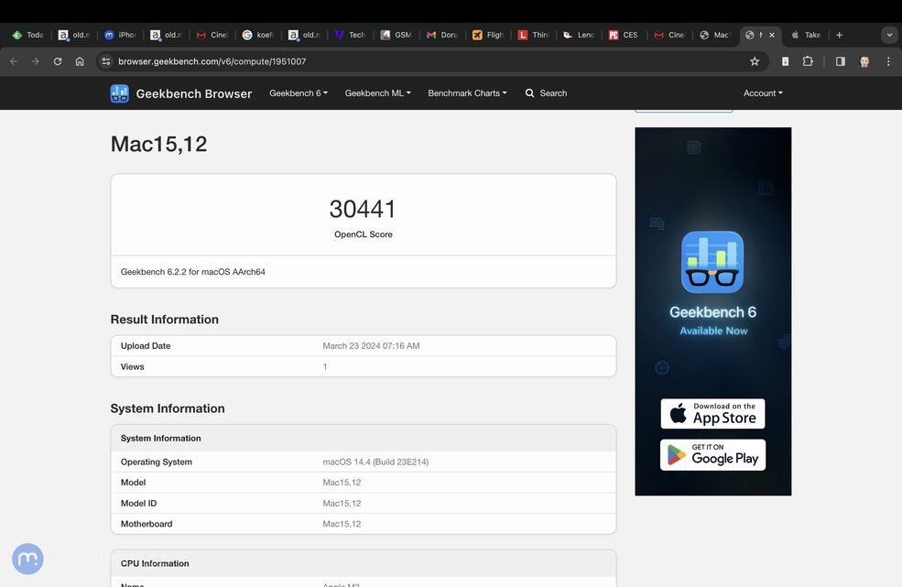Go to the browser home page icon
902x587 pixels.
point(80,61)
